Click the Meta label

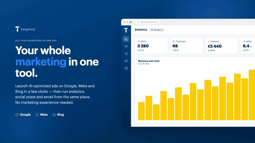click(44, 115)
